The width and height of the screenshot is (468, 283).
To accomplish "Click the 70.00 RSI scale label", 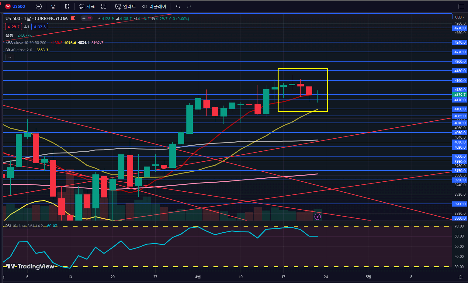I will coord(459,226).
